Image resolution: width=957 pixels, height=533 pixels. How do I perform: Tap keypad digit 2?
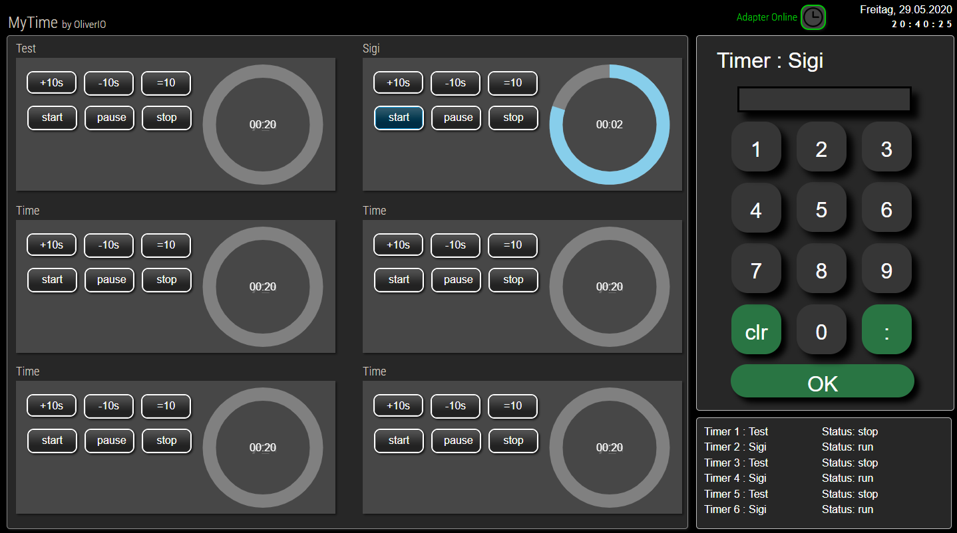tap(821, 147)
